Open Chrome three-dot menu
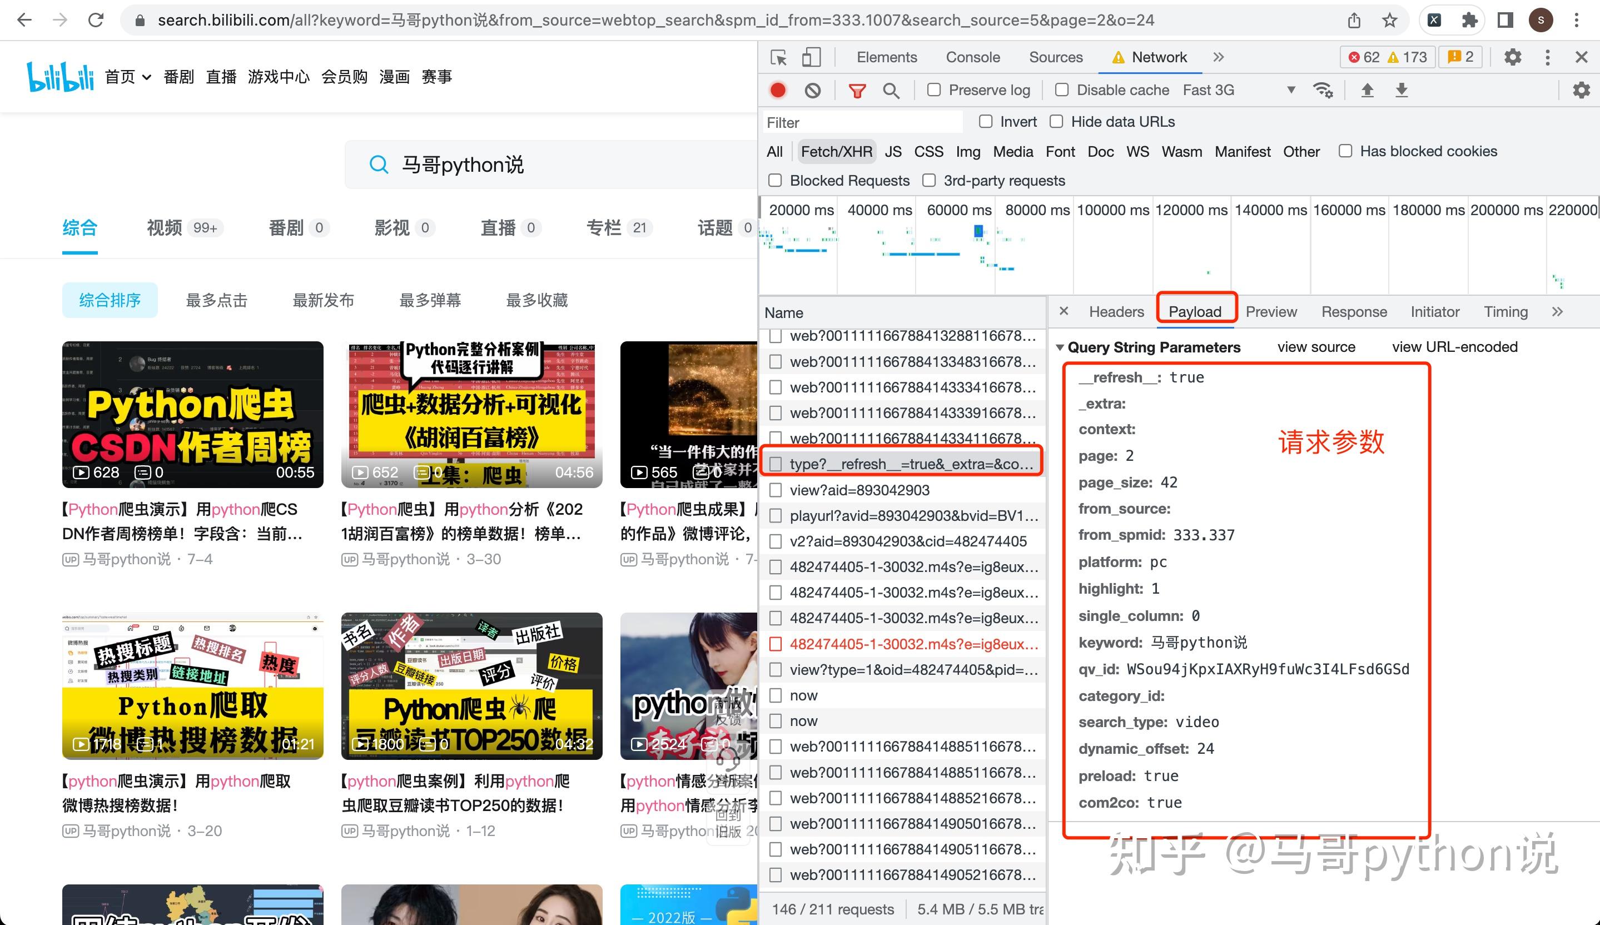Image resolution: width=1600 pixels, height=925 pixels. (1577, 21)
